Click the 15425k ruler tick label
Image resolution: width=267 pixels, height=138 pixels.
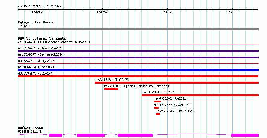[102, 12]
